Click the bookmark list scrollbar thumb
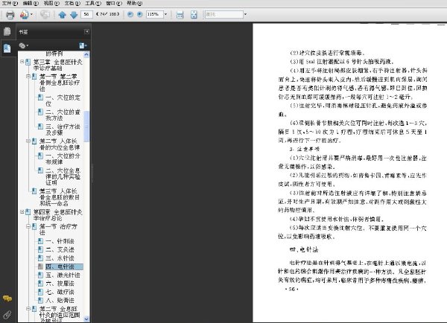 [x=86, y=127]
